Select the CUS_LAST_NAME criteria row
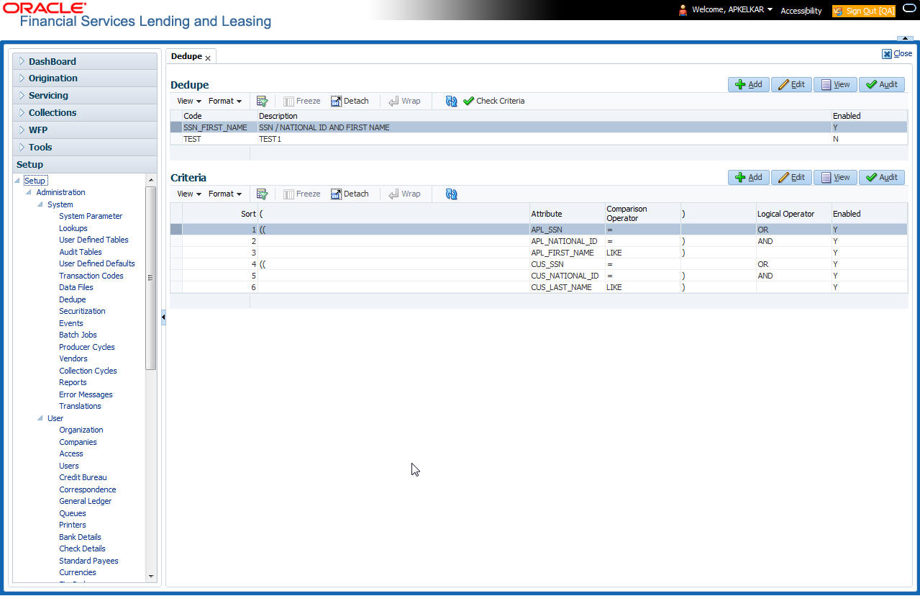920x596 pixels. (x=539, y=288)
